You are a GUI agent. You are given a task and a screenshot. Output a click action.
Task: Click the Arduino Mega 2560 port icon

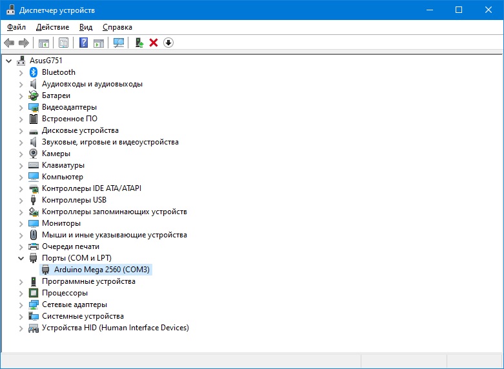[46, 270]
